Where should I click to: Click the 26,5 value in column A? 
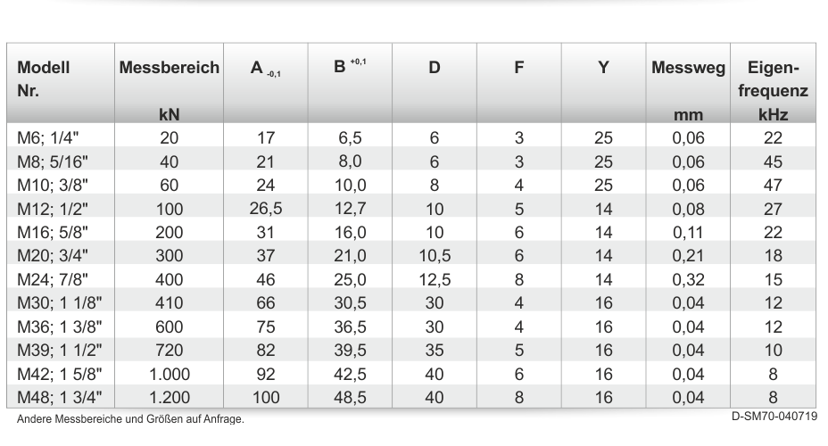(x=266, y=209)
